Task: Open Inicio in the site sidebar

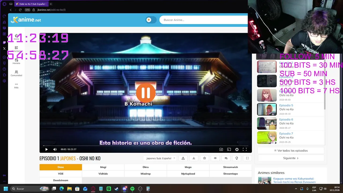Action: click(16, 37)
